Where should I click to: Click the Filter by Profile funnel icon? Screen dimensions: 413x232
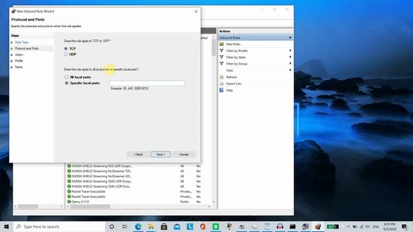[x=221, y=51]
